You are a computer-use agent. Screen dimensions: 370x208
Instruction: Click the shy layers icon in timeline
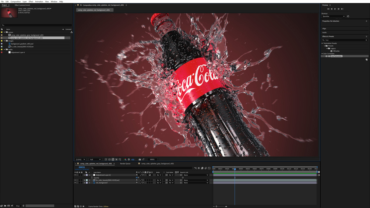199,168
